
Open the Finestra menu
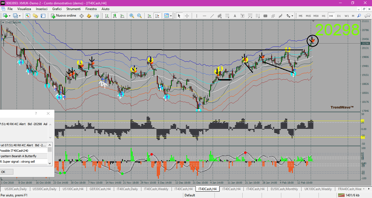[91, 9]
